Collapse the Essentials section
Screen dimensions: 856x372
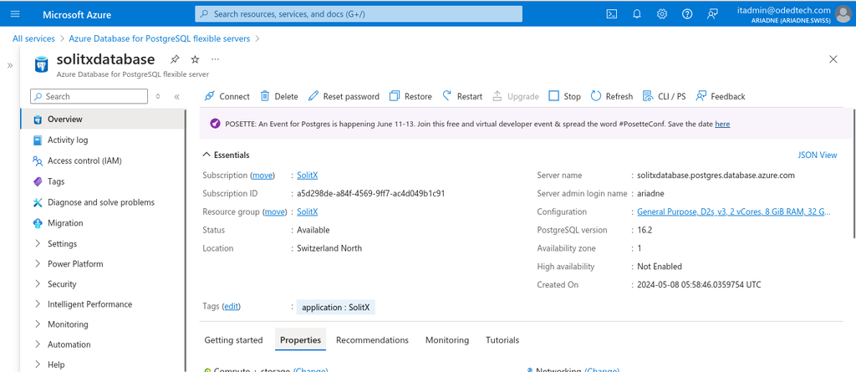click(226, 155)
